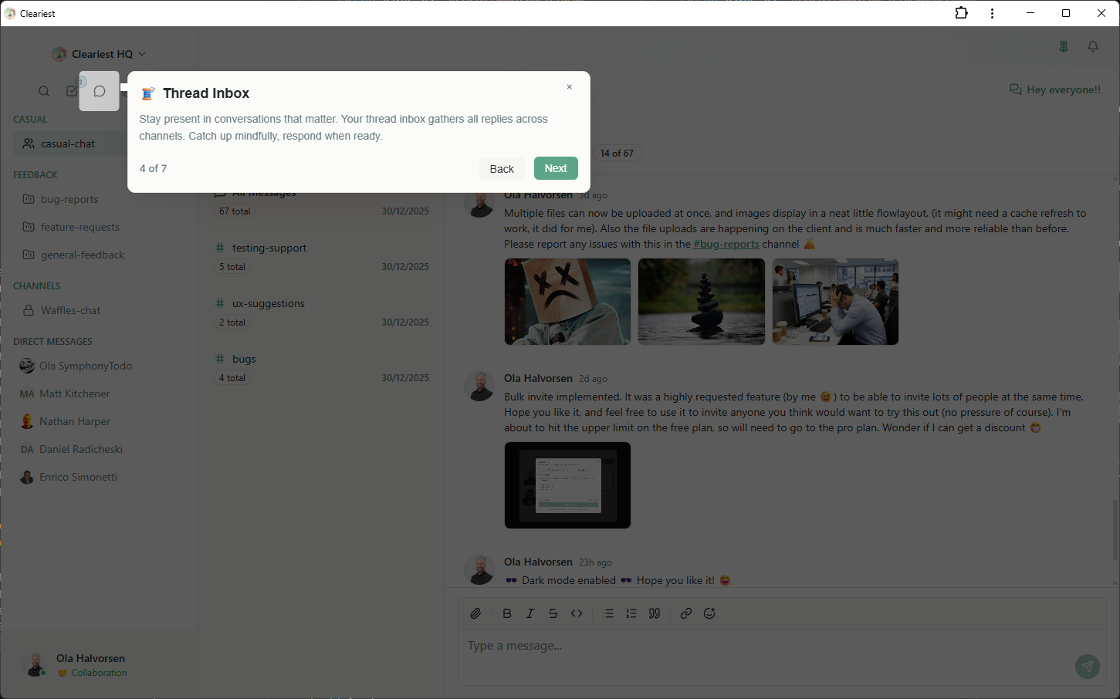Screen dimensions: 1120x699
Task: Toggle strikethrough formatting in composer
Action: click(553, 613)
